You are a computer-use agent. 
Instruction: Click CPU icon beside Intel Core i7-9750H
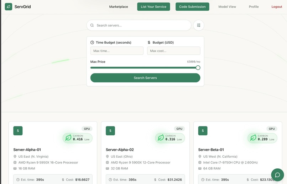tap(200, 162)
